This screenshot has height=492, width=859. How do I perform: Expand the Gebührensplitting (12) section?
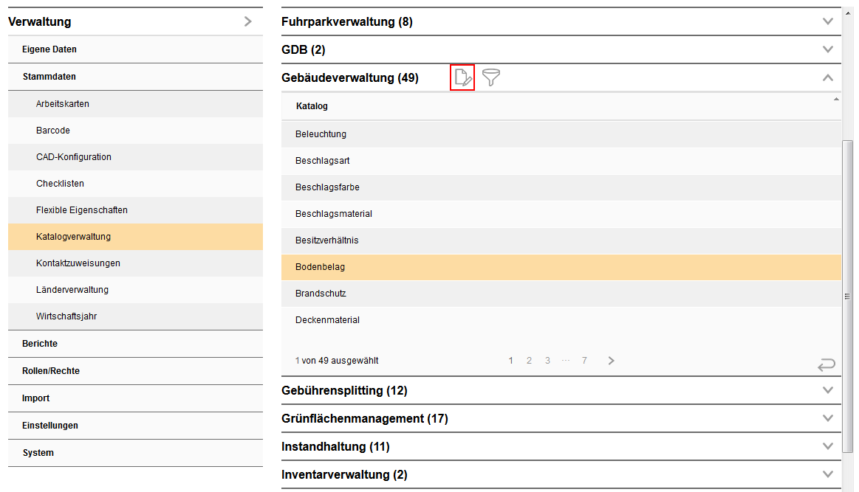tap(827, 390)
